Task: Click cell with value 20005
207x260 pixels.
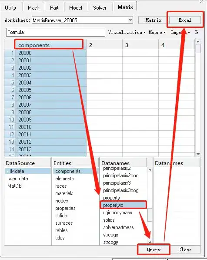Action: point(51,90)
